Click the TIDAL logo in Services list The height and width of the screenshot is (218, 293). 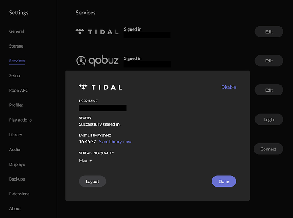pyautogui.click(x=97, y=32)
